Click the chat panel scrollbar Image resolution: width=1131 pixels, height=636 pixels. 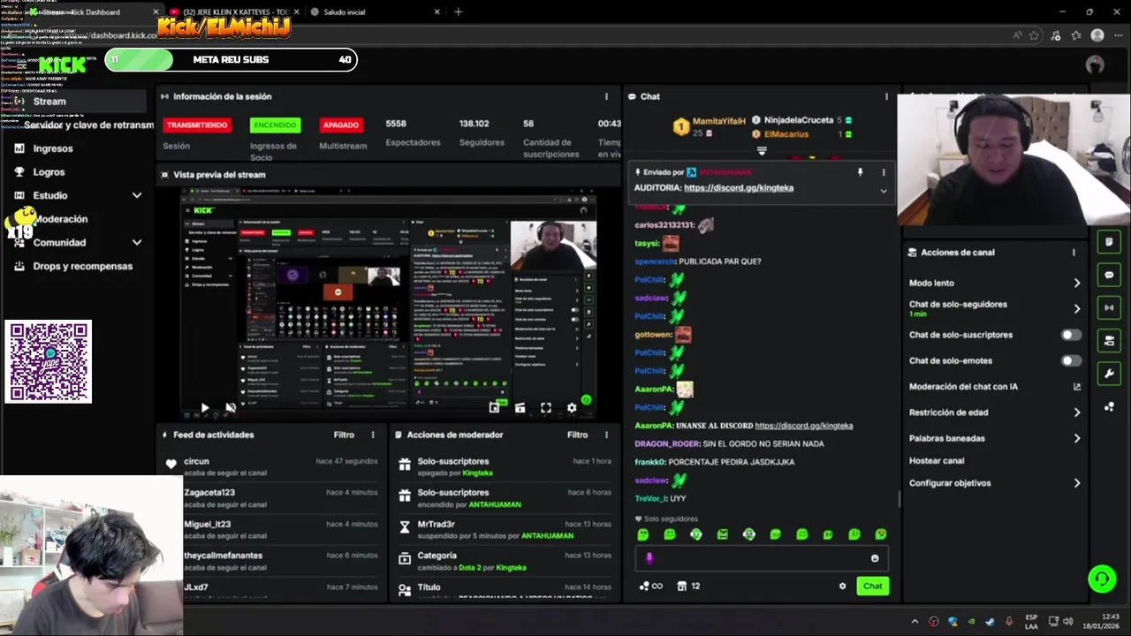coord(899,499)
